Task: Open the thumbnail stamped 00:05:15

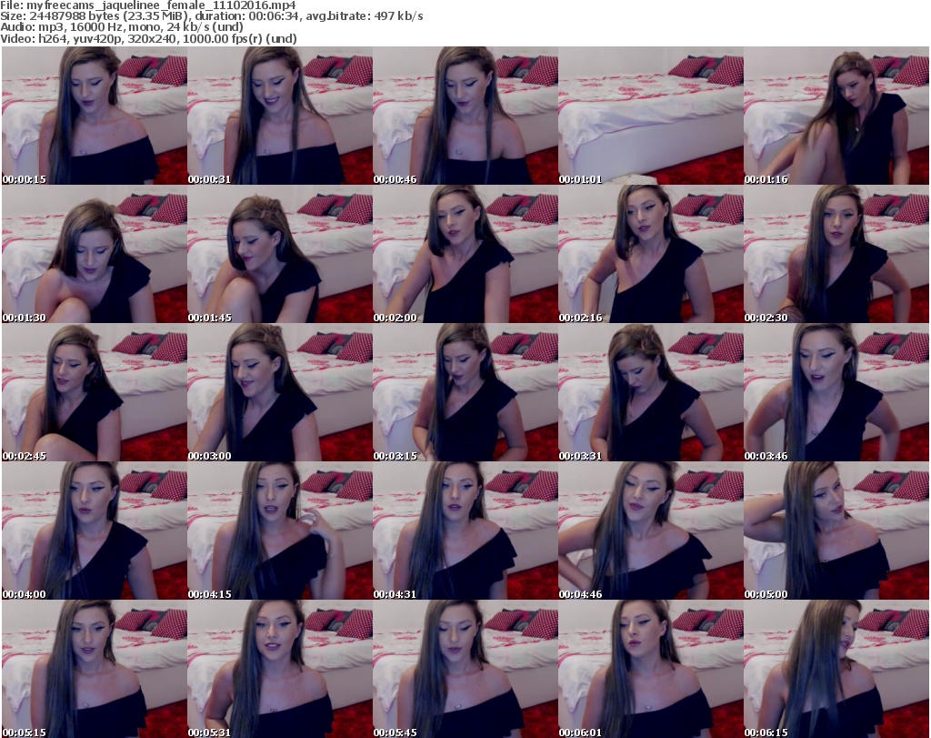Action: pos(95,669)
